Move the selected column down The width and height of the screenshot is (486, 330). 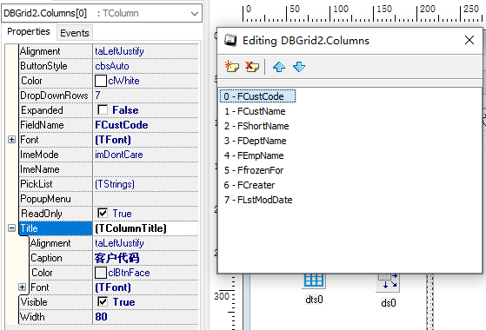299,67
